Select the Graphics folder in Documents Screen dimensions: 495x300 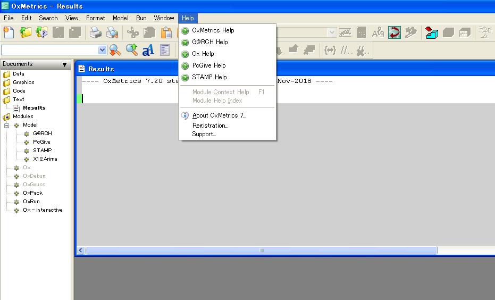click(x=23, y=82)
